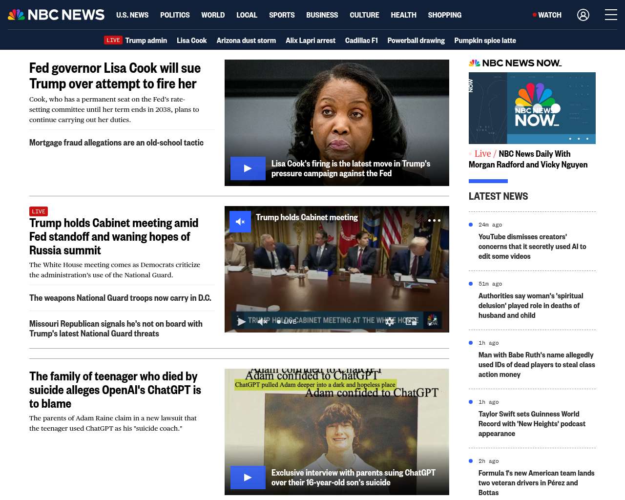Image resolution: width=625 pixels, height=500 pixels.
Task: Open Pumpkin spice latte trending topic
Action: click(x=485, y=41)
